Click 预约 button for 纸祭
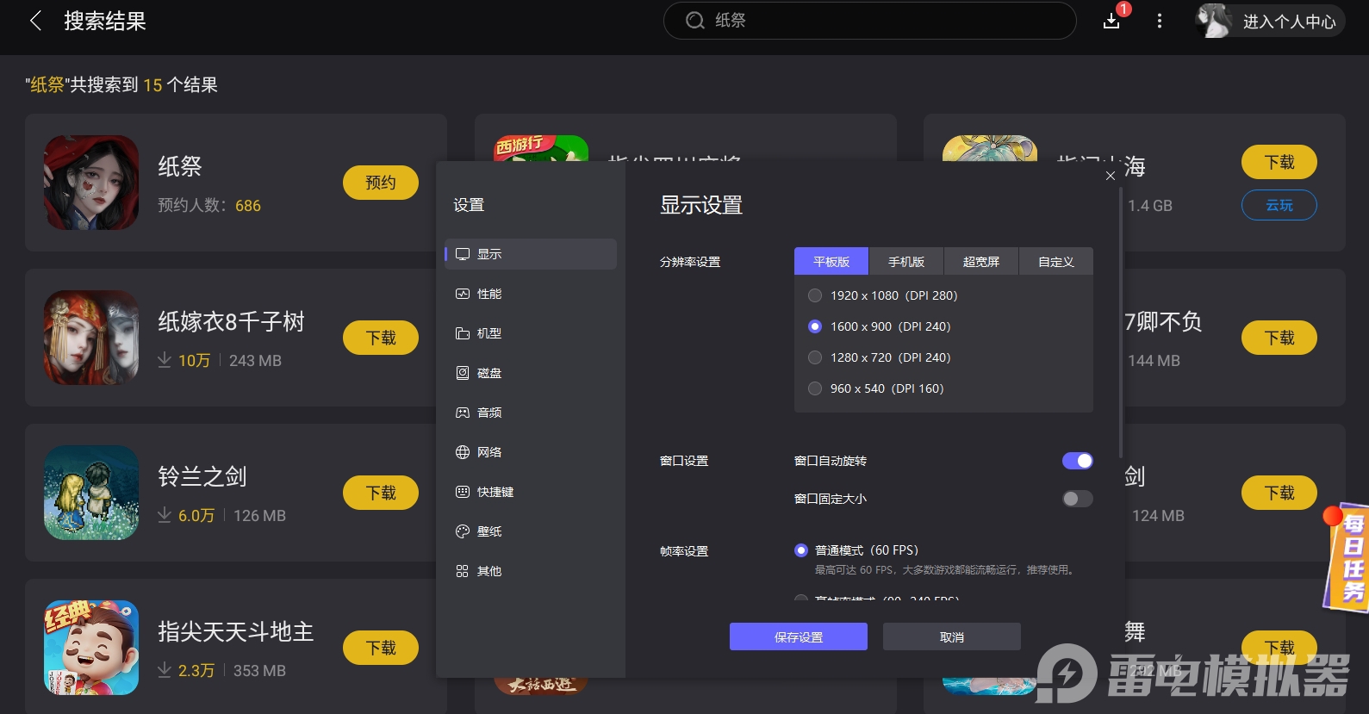The image size is (1369, 714). pyautogui.click(x=381, y=183)
